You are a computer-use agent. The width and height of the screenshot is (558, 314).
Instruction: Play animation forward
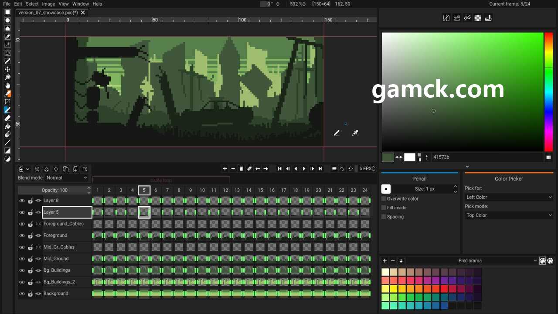click(x=304, y=169)
